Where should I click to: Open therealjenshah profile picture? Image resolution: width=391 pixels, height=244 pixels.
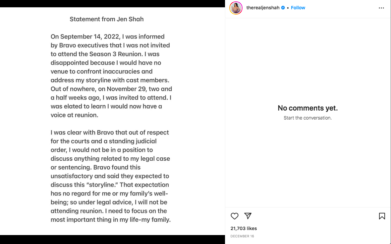(236, 8)
